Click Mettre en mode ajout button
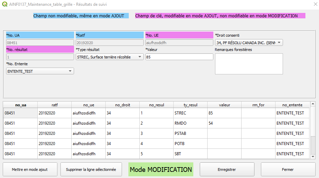319x178 pixels. (x=30, y=170)
